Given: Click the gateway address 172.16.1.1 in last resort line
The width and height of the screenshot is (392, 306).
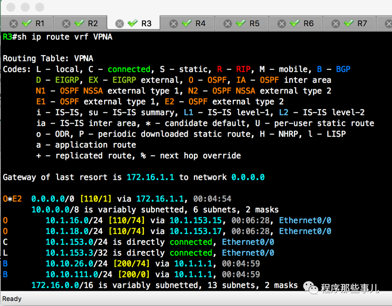Looking at the screenshot, I should [150, 177].
